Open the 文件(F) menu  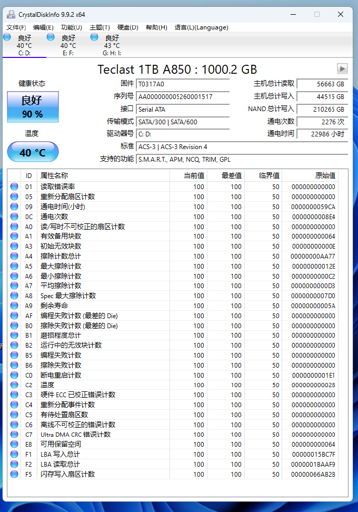click(16, 27)
